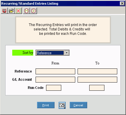This screenshot has width=126, height=115.
Task: Click the Print button
Action: [46, 105]
